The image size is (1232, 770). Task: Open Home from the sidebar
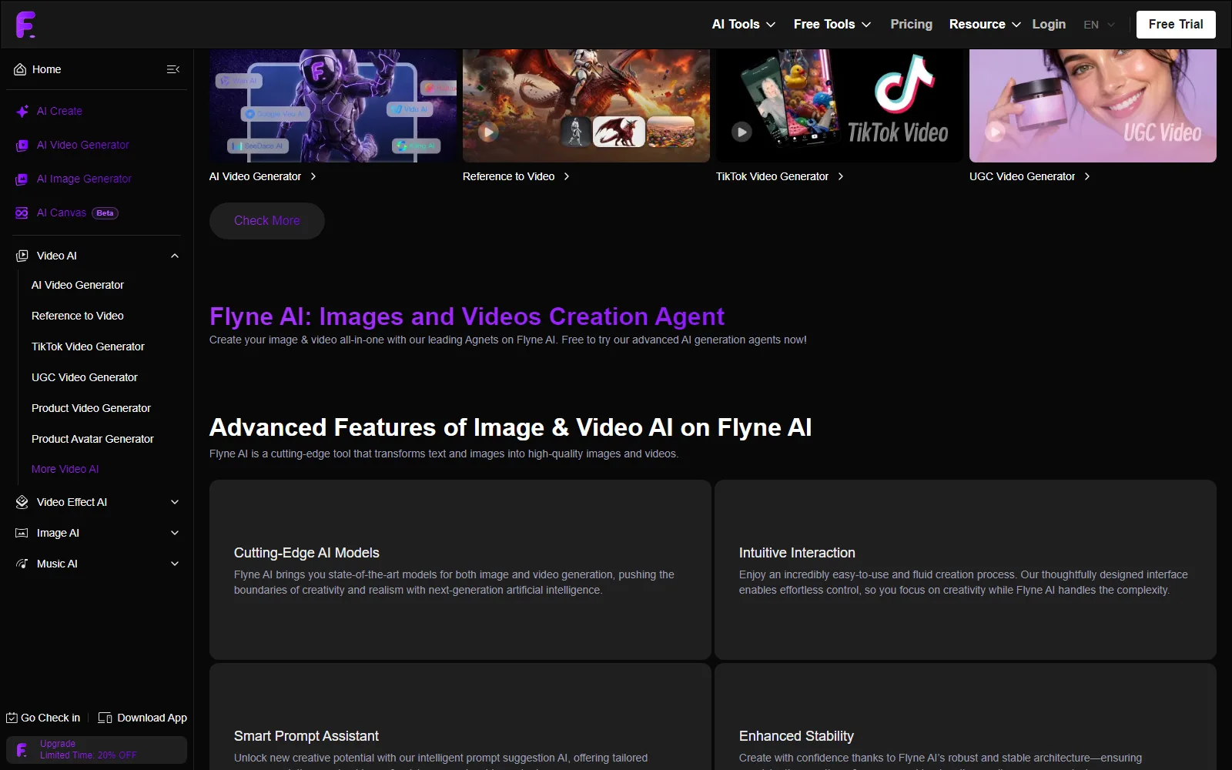click(x=38, y=69)
